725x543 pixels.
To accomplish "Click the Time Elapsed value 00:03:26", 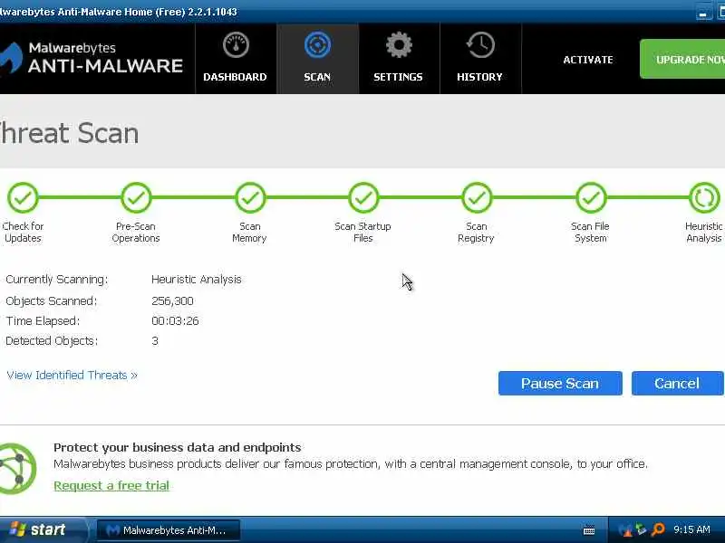I will click(175, 321).
